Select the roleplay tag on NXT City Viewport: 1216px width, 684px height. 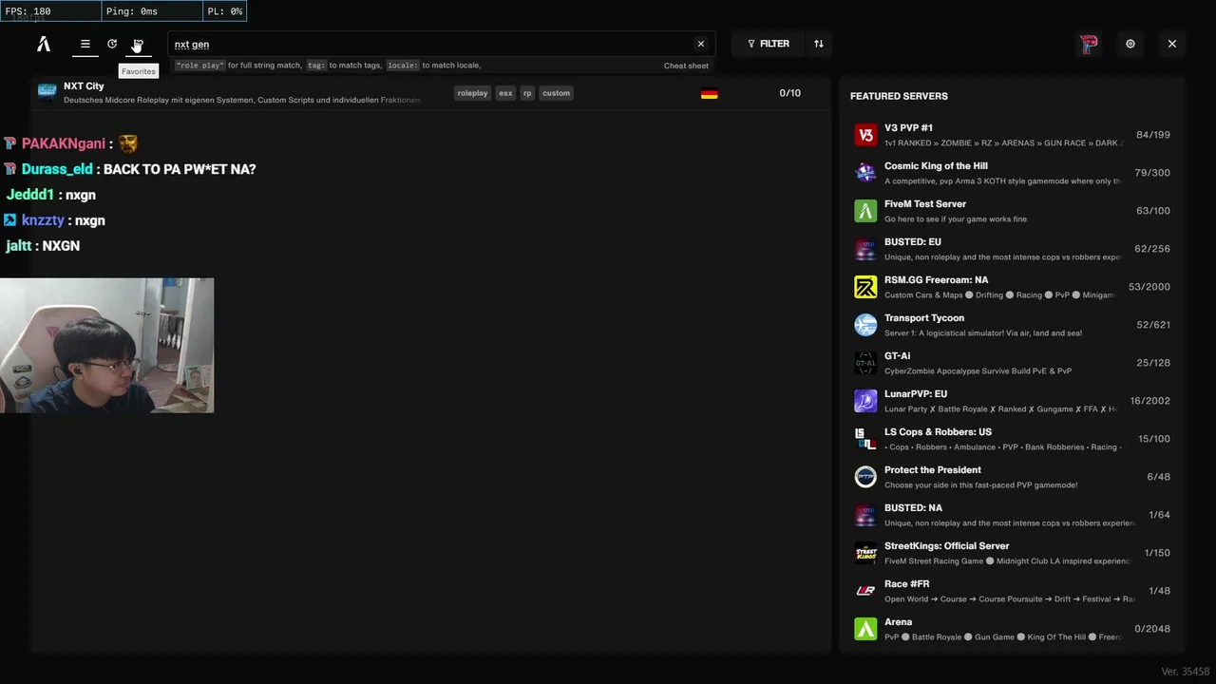pos(472,93)
